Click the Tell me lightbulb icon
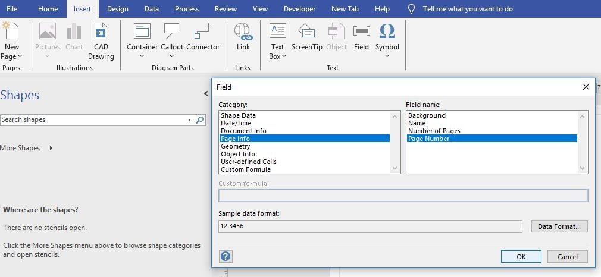The height and width of the screenshot is (277, 601). 411,9
